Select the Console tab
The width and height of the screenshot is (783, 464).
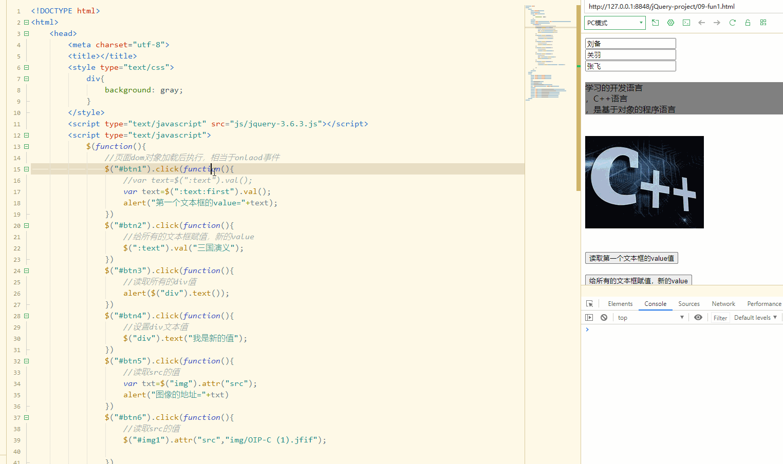click(x=656, y=304)
